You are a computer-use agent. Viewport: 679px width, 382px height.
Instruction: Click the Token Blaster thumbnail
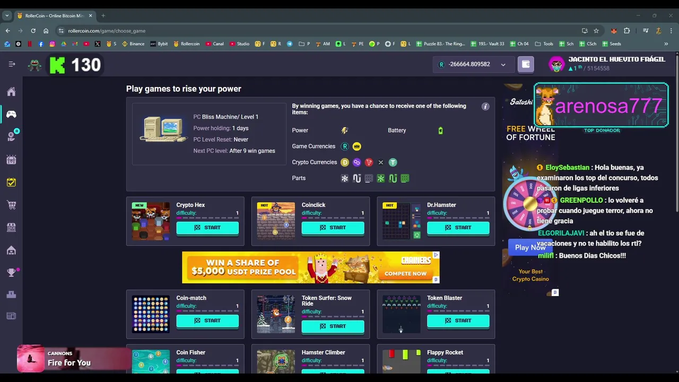pyautogui.click(x=402, y=314)
